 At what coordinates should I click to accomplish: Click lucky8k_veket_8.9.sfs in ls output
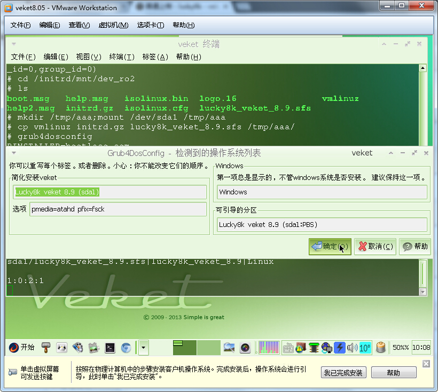pos(255,108)
